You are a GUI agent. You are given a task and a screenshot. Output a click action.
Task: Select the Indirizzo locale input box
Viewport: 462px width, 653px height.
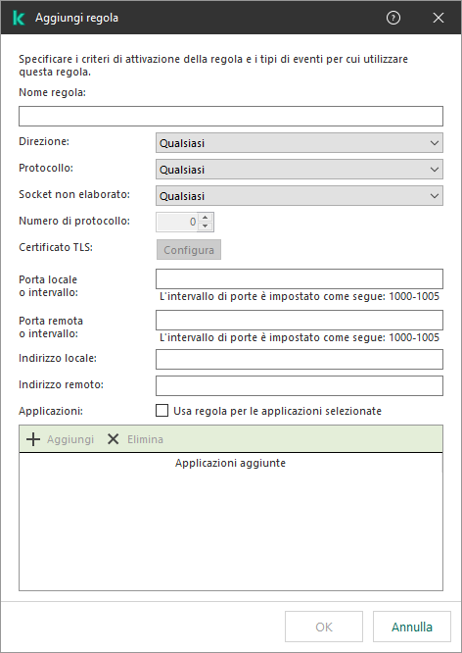point(299,360)
